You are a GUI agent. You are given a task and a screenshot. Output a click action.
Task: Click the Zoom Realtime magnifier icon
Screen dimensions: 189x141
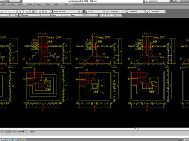click(x=20, y=11)
